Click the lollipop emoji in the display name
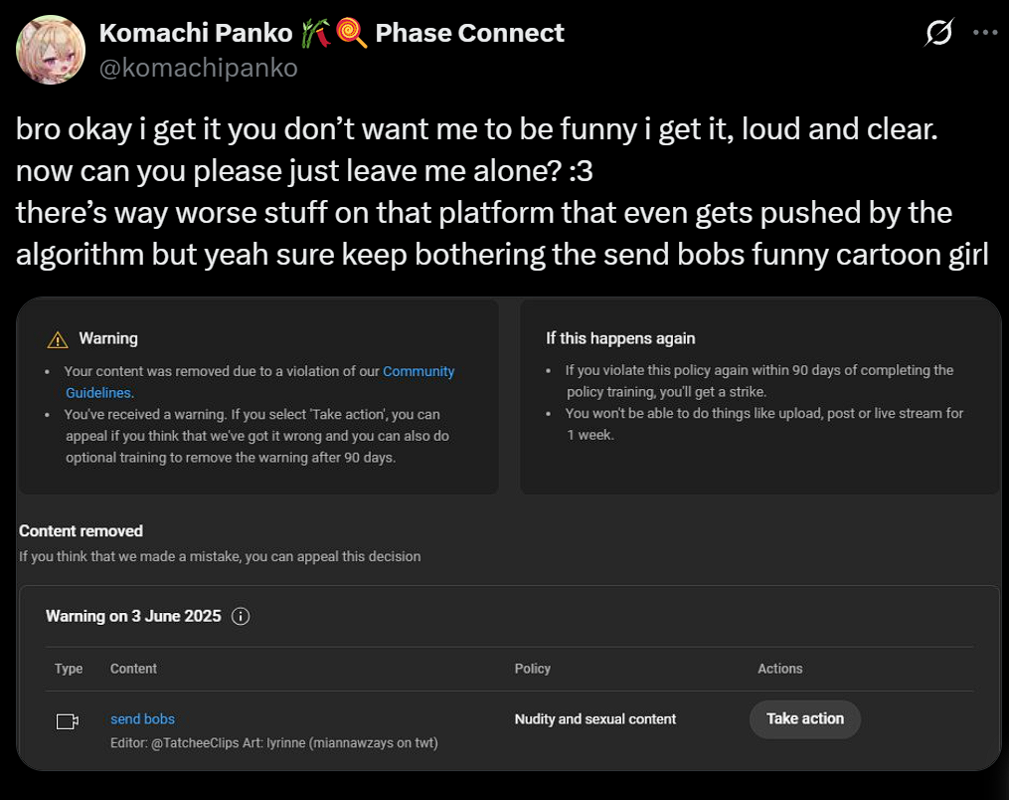Viewport: 1009px width, 800px height. pyautogui.click(x=349, y=34)
